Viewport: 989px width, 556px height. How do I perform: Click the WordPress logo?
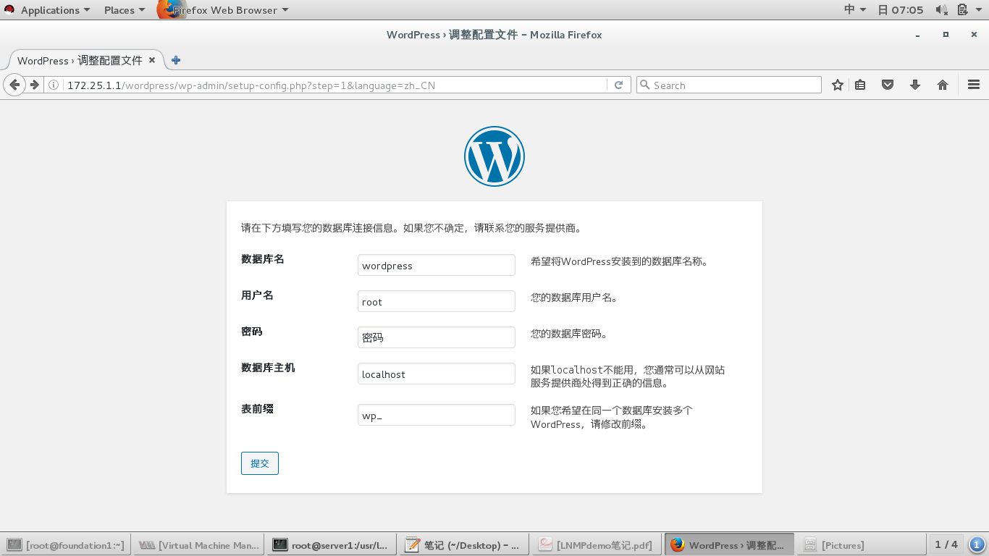point(494,156)
